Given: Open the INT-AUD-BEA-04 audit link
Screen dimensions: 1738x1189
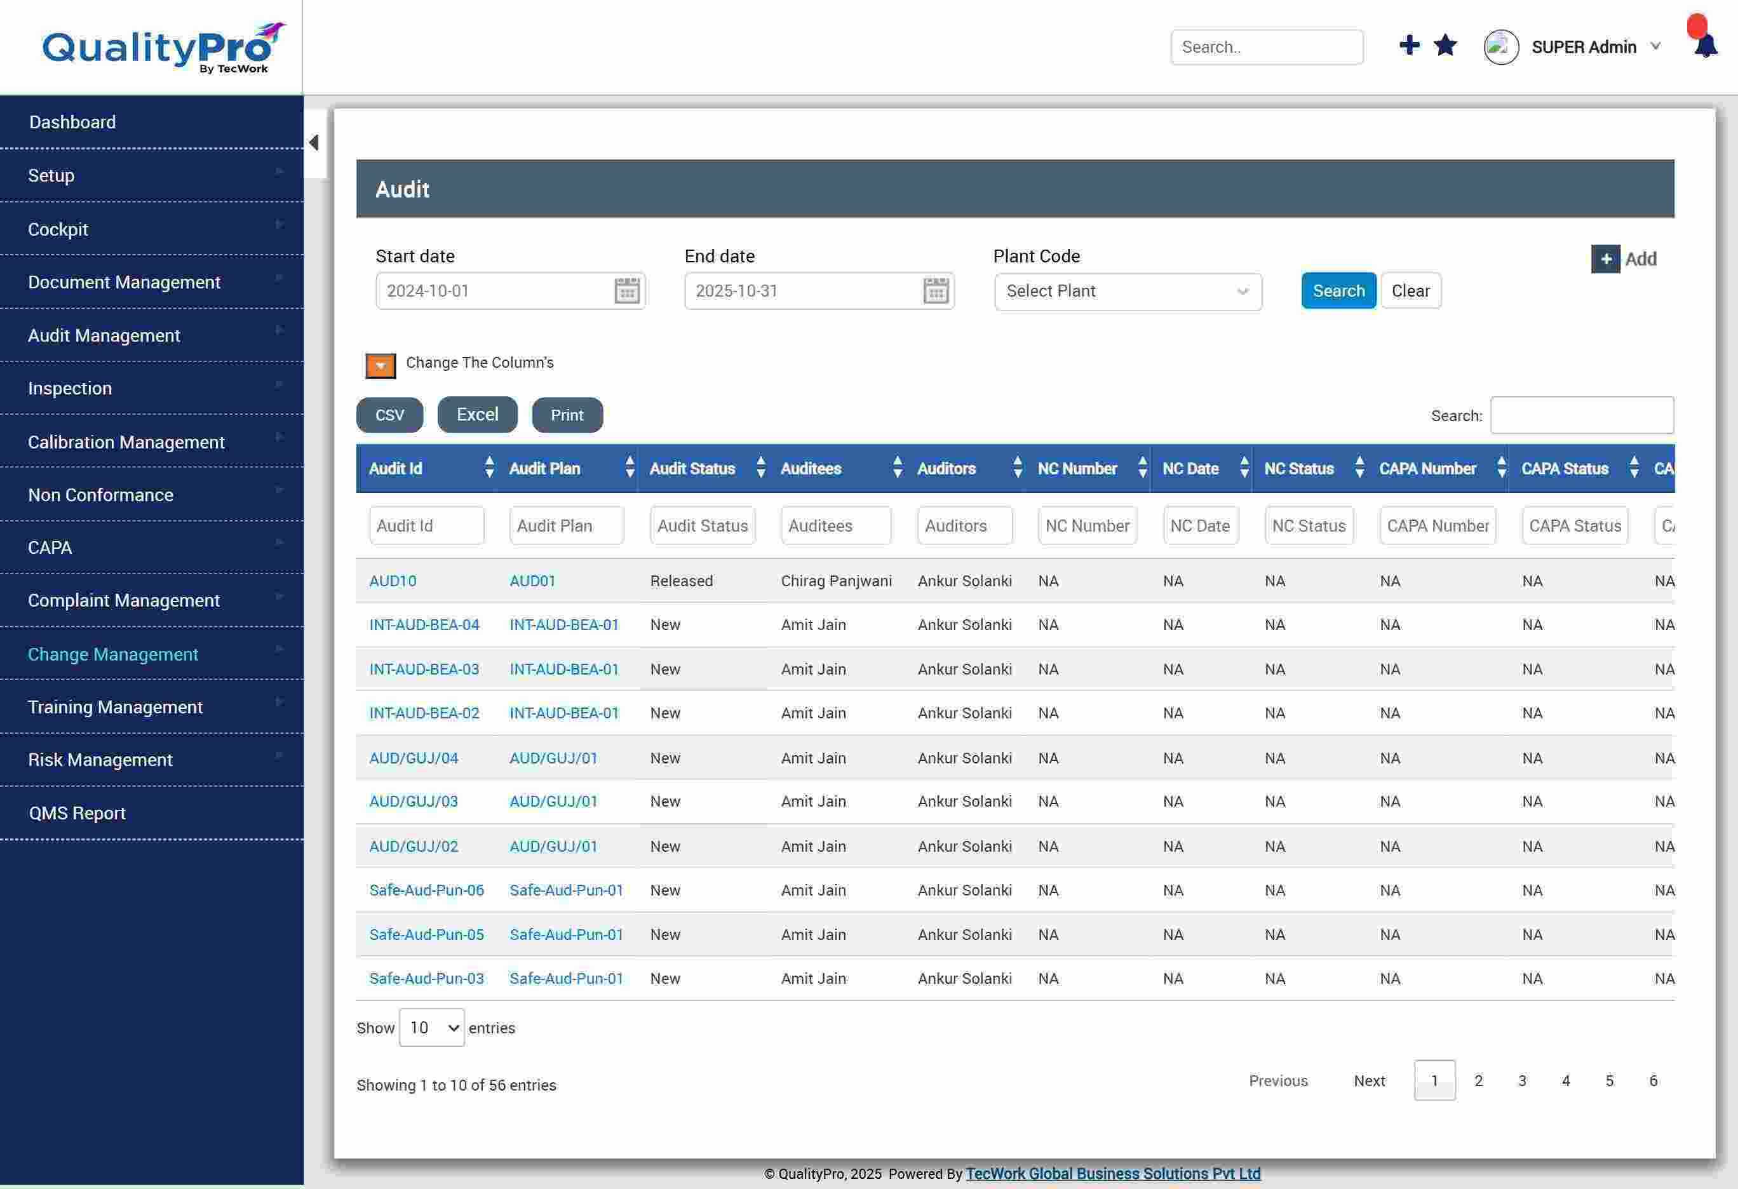Looking at the screenshot, I should pyautogui.click(x=424, y=624).
